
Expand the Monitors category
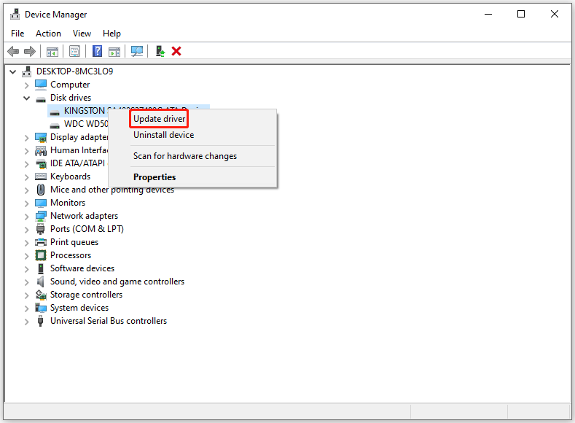(26, 203)
